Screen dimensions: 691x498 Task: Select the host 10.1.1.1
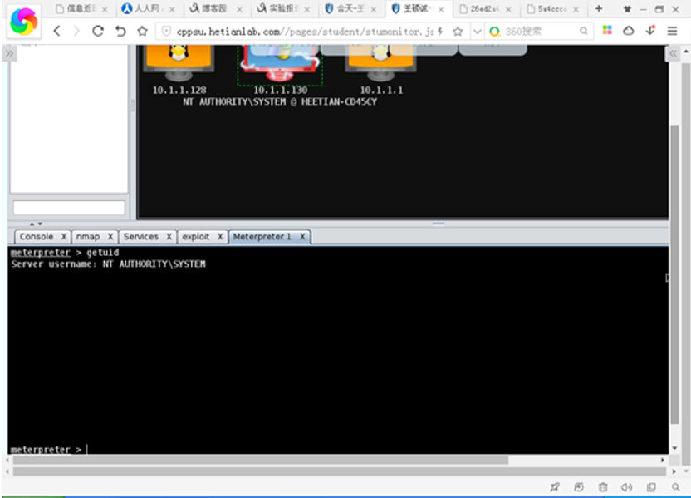pos(380,70)
